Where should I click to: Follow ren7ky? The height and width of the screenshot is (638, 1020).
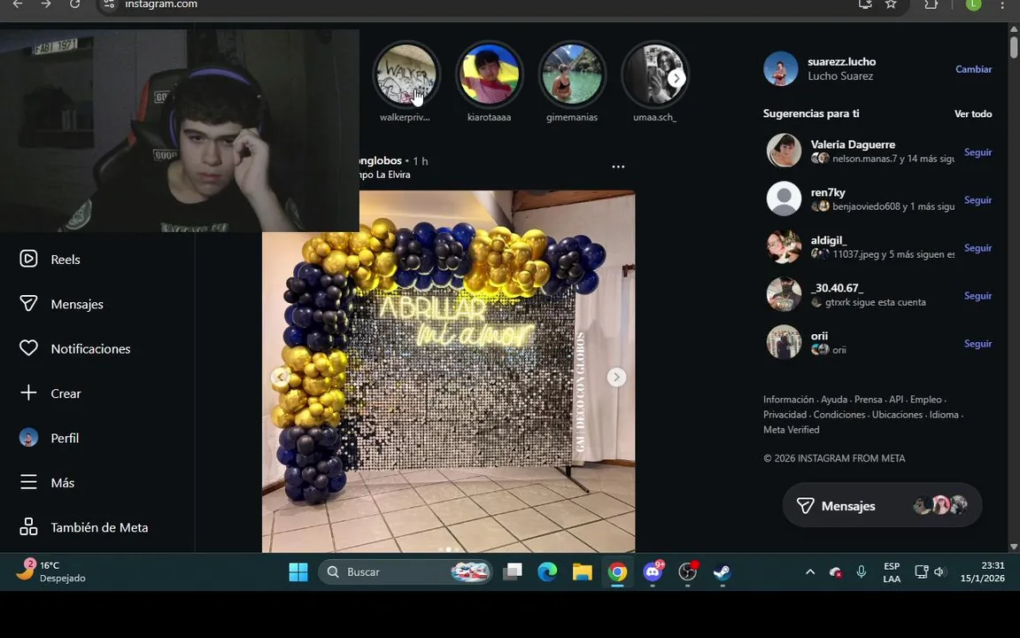pyautogui.click(x=977, y=200)
